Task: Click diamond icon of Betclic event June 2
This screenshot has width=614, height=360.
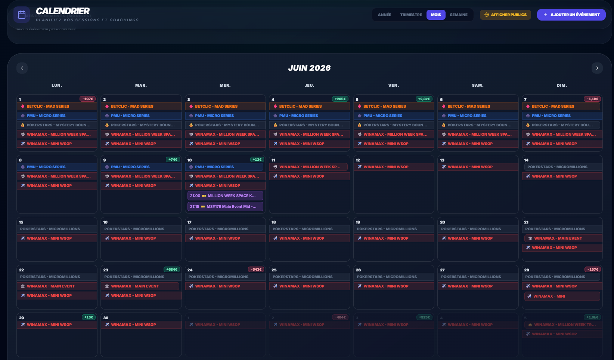Action: [x=107, y=107]
